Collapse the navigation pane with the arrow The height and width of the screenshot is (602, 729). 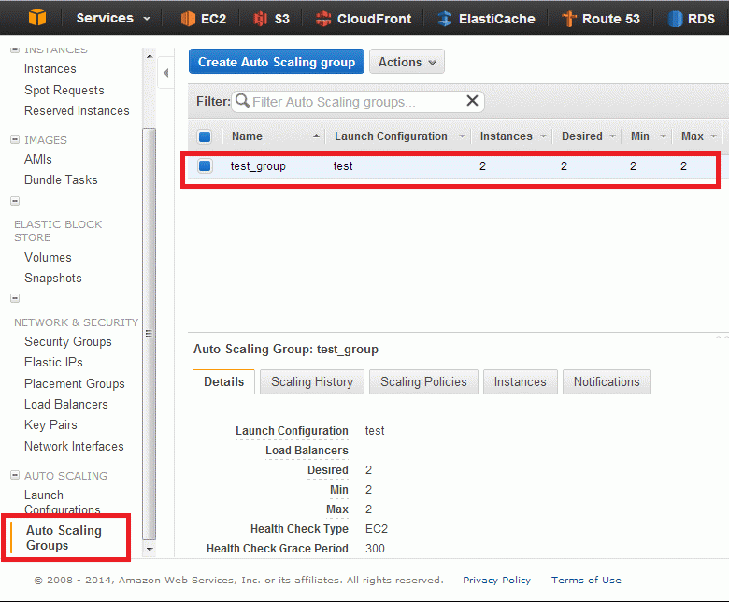[166, 73]
